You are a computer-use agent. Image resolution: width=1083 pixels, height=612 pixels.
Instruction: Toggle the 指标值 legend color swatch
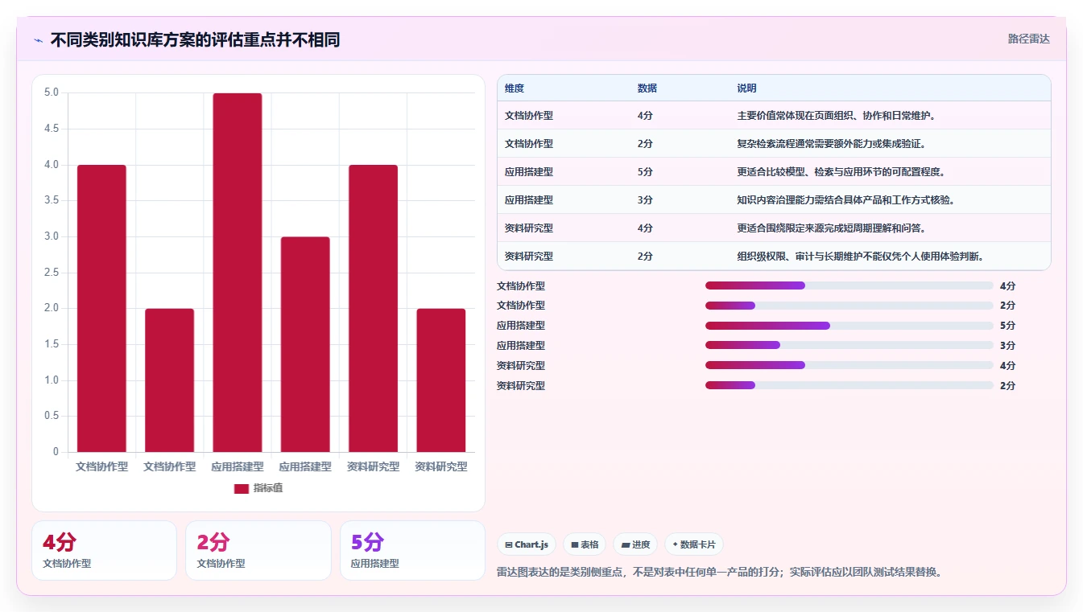[242, 488]
